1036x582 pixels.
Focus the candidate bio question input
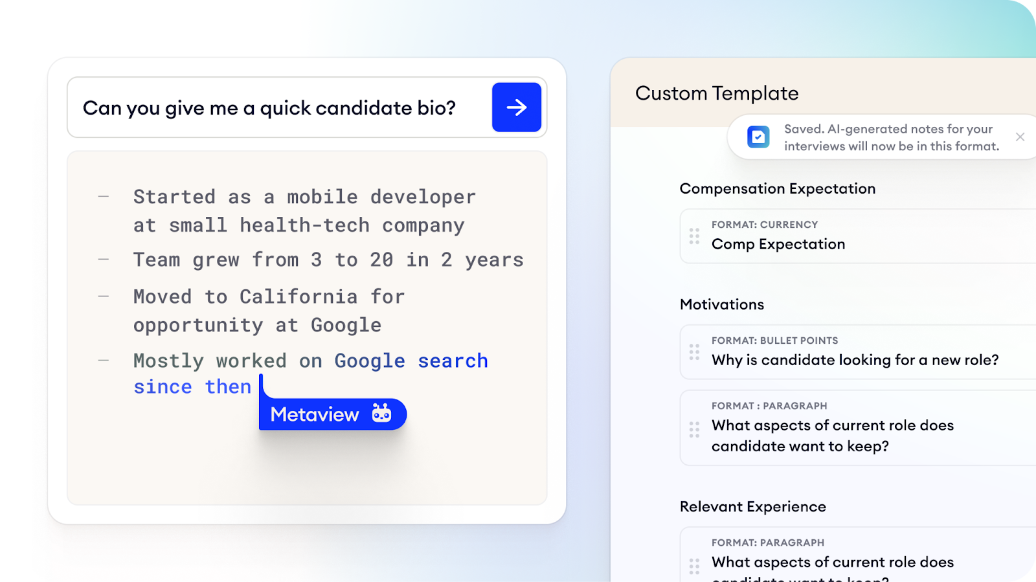click(x=278, y=107)
